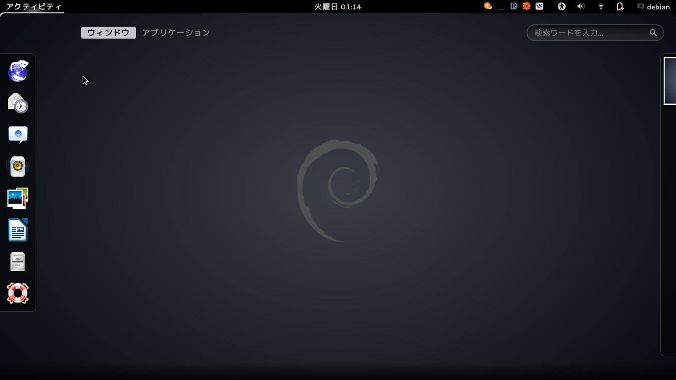Open Empathy chat application
Image resolution: width=676 pixels, height=380 pixels.
coord(18,135)
